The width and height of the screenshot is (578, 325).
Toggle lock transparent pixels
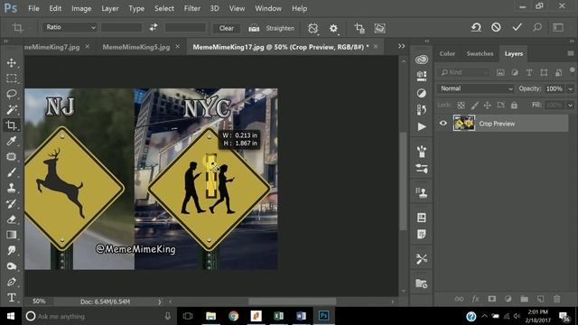(461, 105)
